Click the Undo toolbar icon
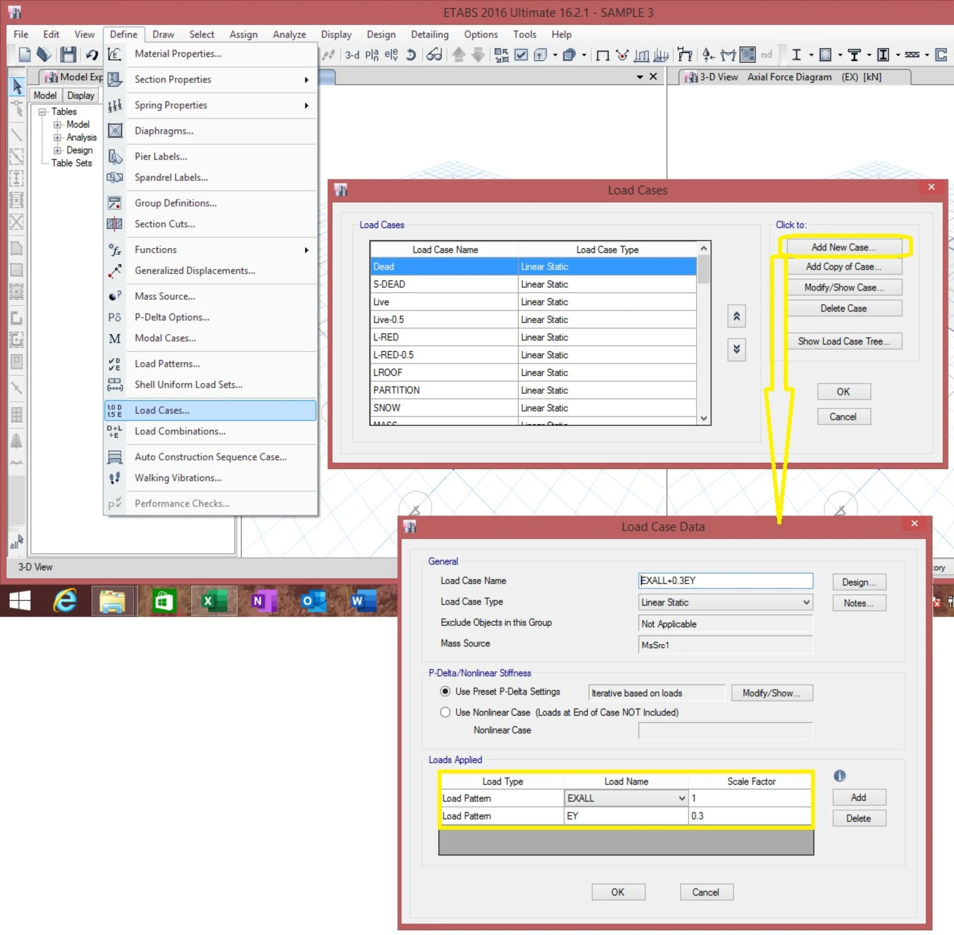954x935 pixels. point(92,54)
